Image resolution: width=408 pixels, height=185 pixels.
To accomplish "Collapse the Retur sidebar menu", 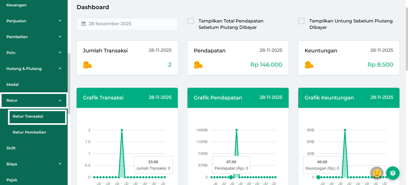I will pos(34,101).
